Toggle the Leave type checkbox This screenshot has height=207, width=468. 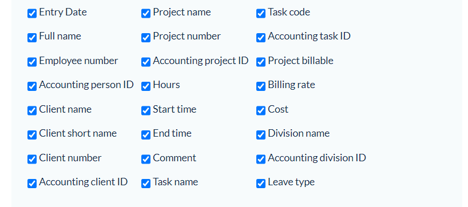tap(260, 184)
